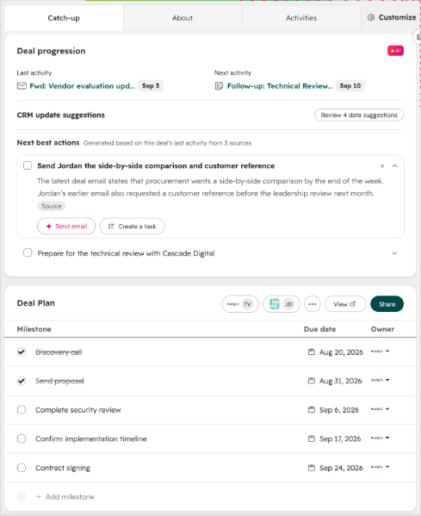This screenshot has width=421, height=516.
Task: Click the Source tag
Action: point(52,206)
